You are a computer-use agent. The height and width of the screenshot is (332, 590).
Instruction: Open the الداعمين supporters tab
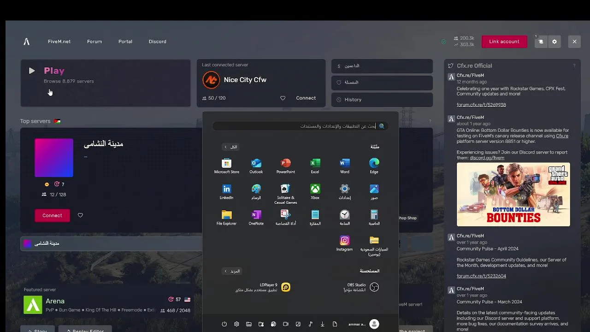[x=382, y=66]
